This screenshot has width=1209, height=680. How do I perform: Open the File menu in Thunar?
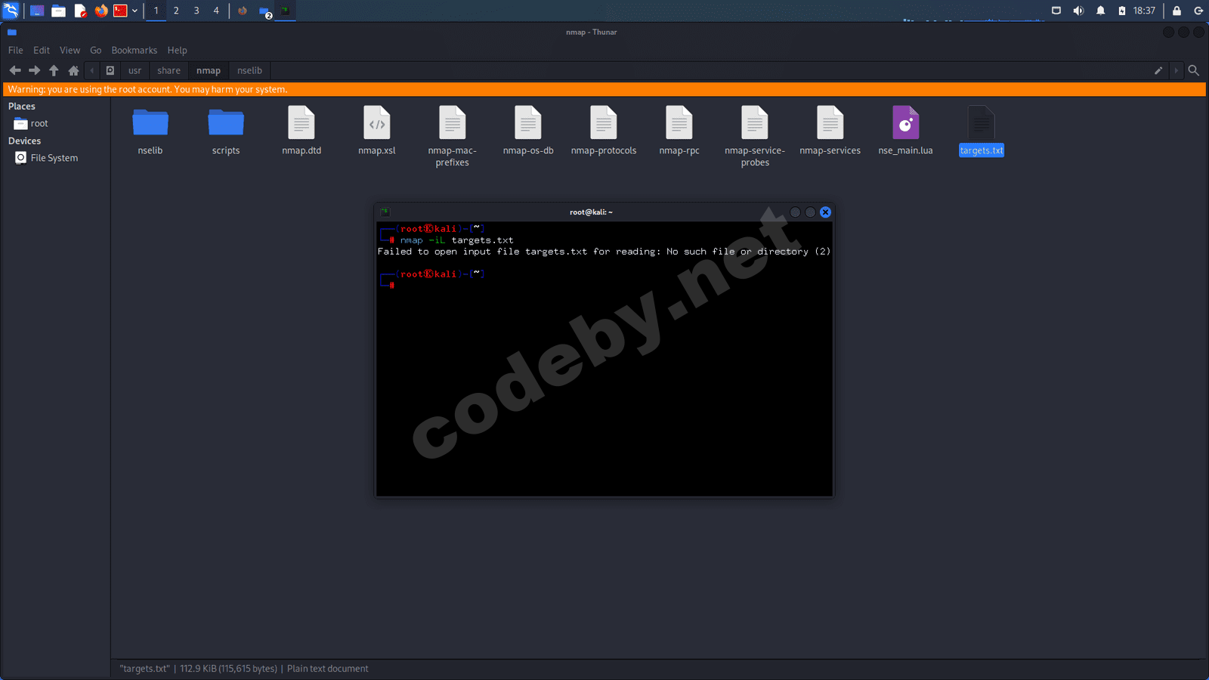point(16,50)
